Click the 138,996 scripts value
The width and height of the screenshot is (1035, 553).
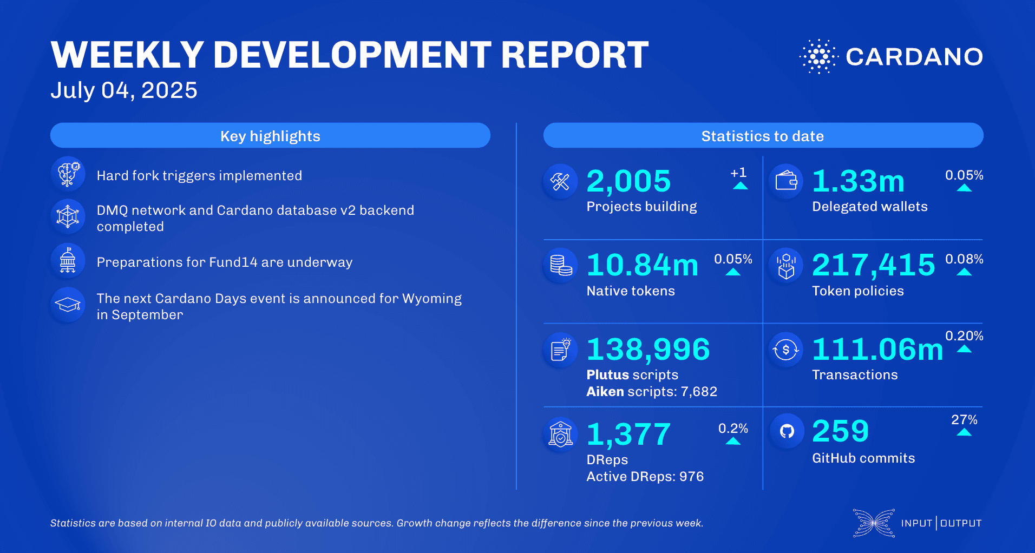click(648, 350)
